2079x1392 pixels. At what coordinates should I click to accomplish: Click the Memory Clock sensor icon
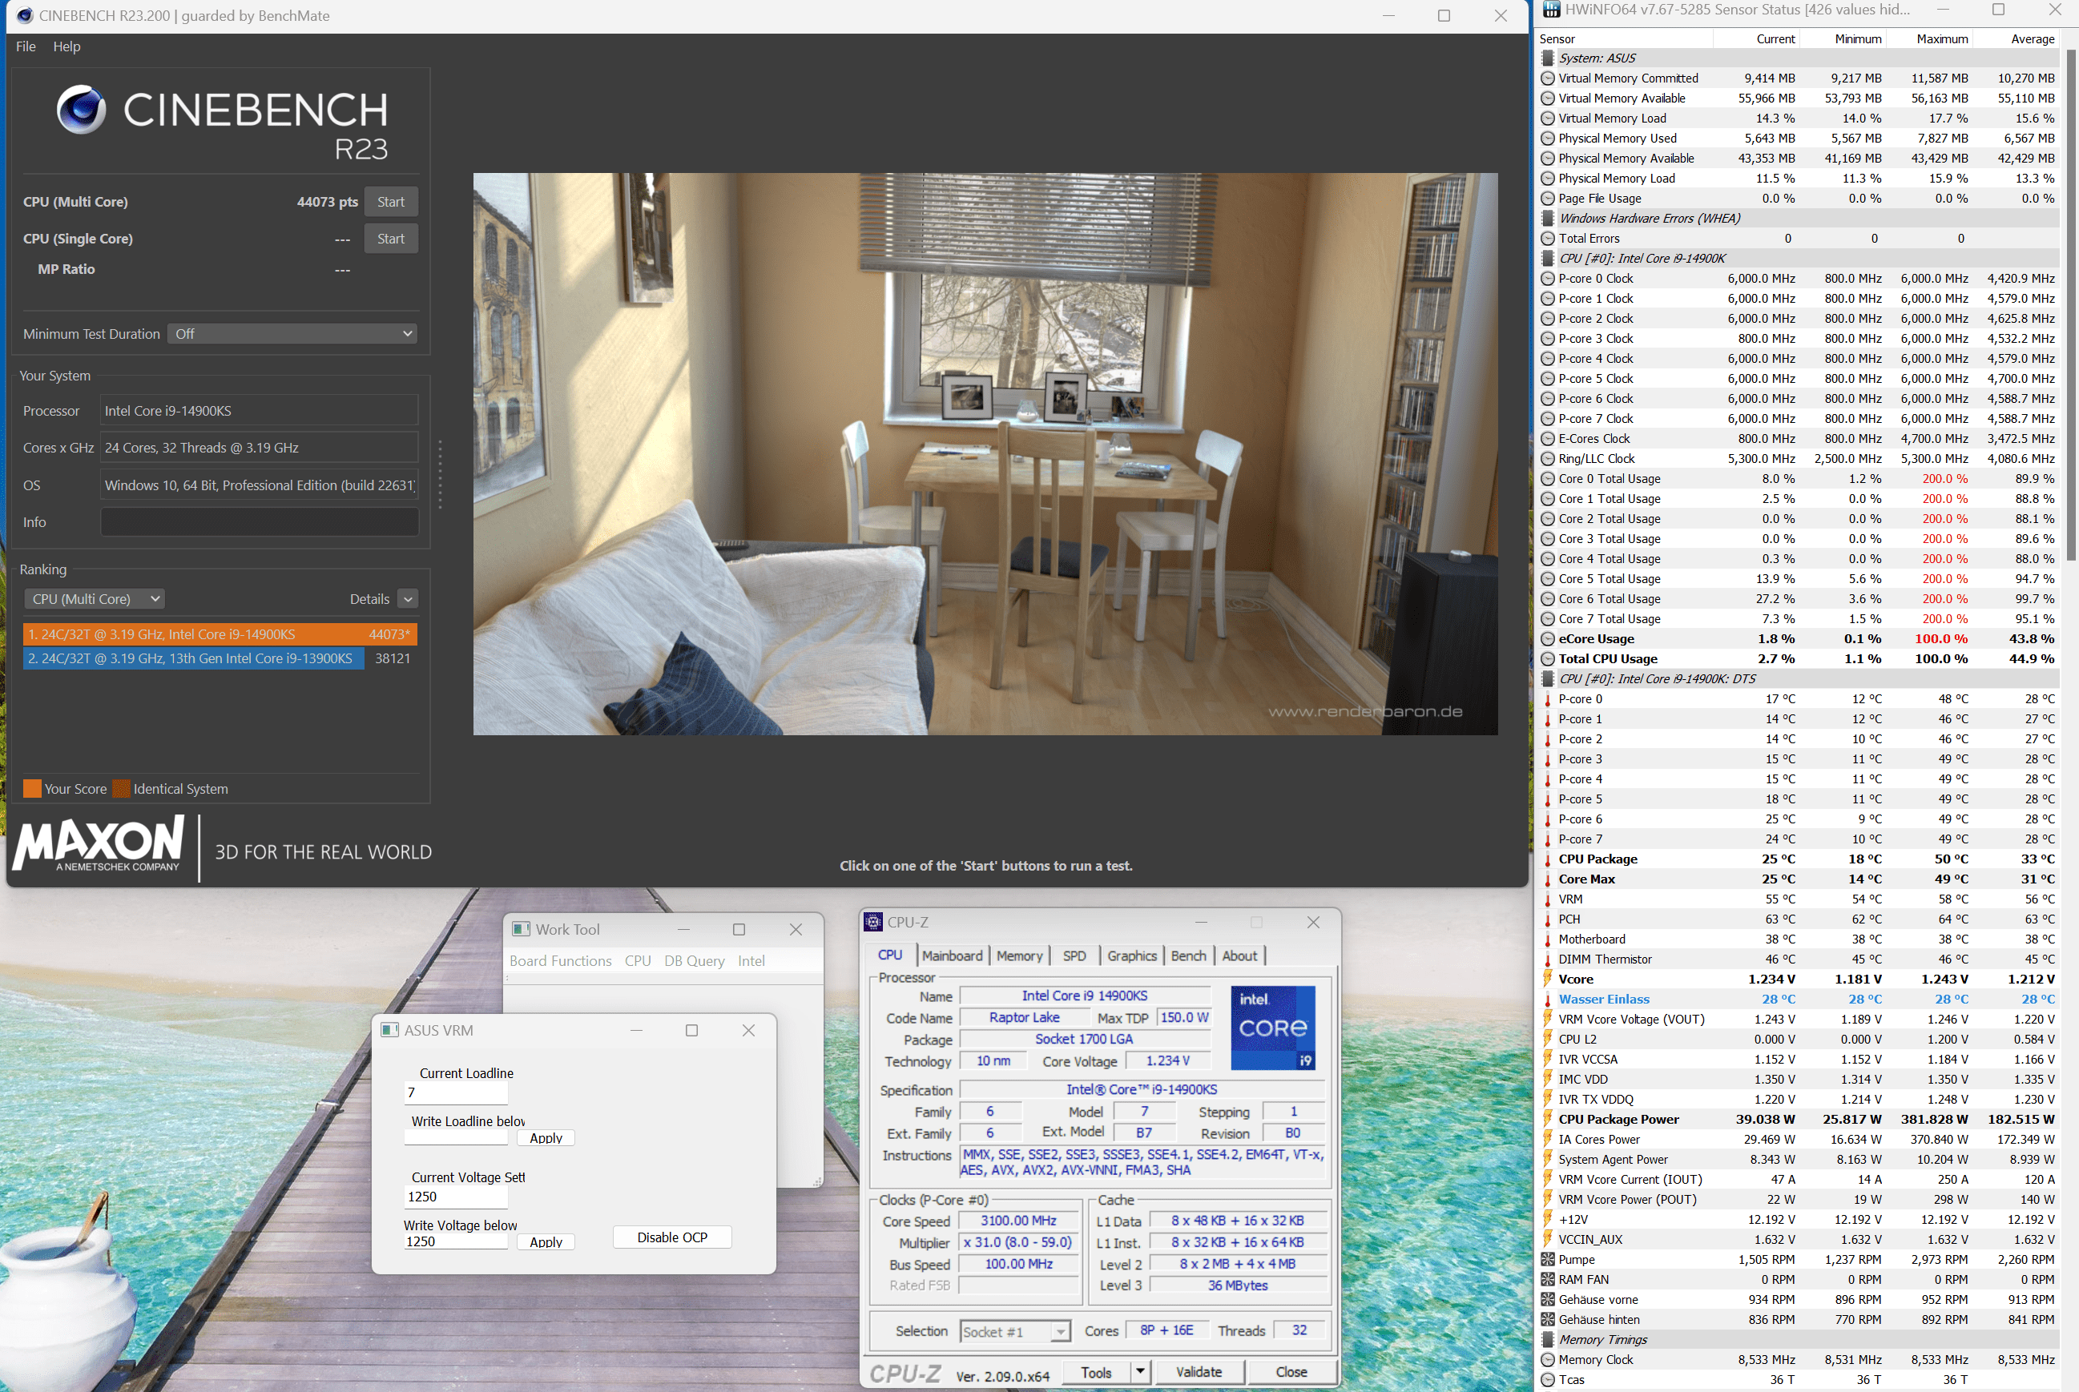pyautogui.click(x=1547, y=1360)
